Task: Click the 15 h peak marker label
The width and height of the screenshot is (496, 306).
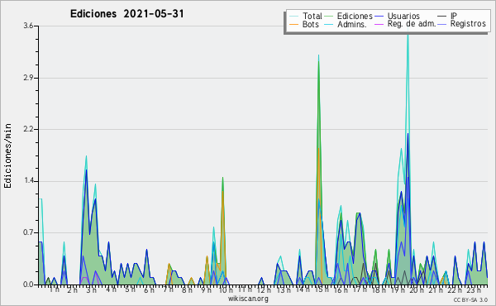Action: coord(322,289)
